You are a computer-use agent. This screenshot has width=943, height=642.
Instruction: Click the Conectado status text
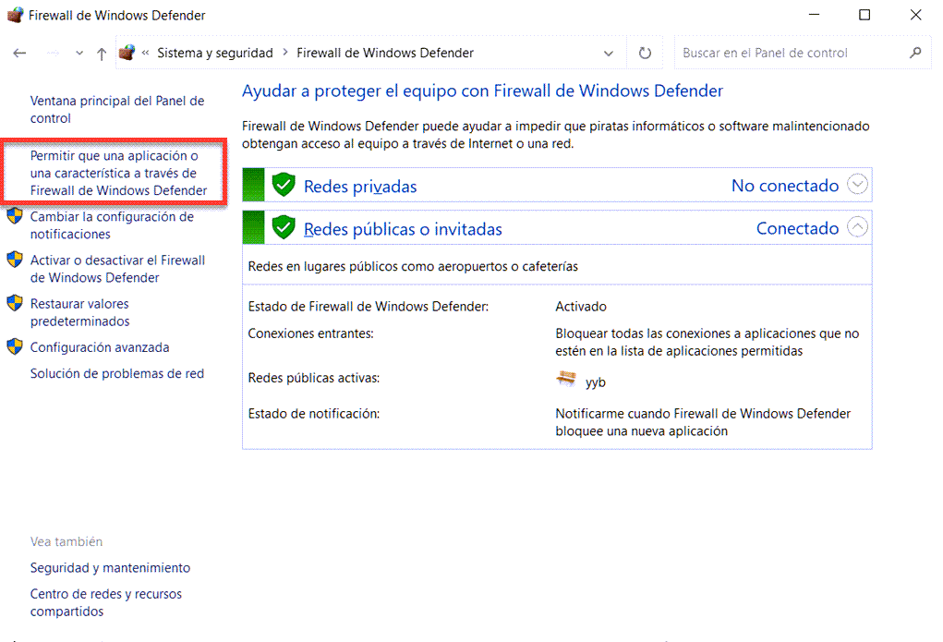coord(797,228)
